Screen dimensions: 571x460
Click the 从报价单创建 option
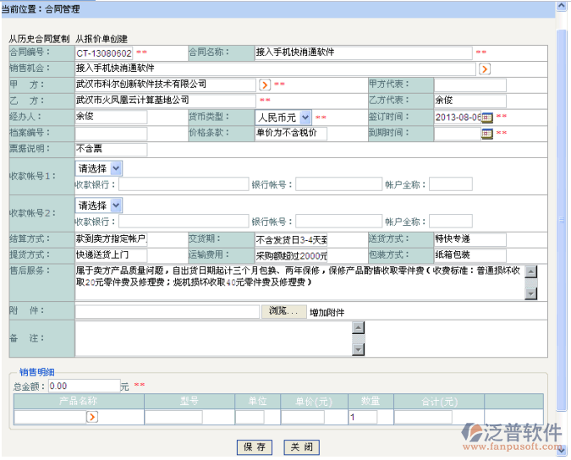[x=102, y=39]
